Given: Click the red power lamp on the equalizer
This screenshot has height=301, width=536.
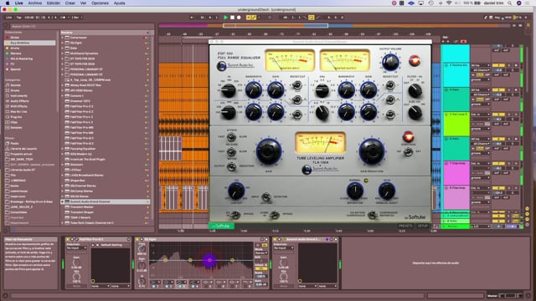Looking at the screenshot, I should [415, 60].
